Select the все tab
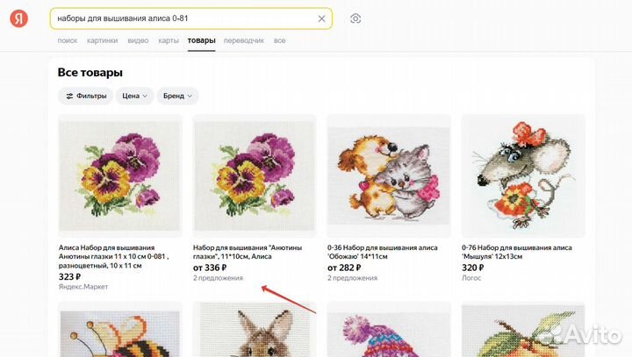The image size is (632, 357). click(279, 40)
